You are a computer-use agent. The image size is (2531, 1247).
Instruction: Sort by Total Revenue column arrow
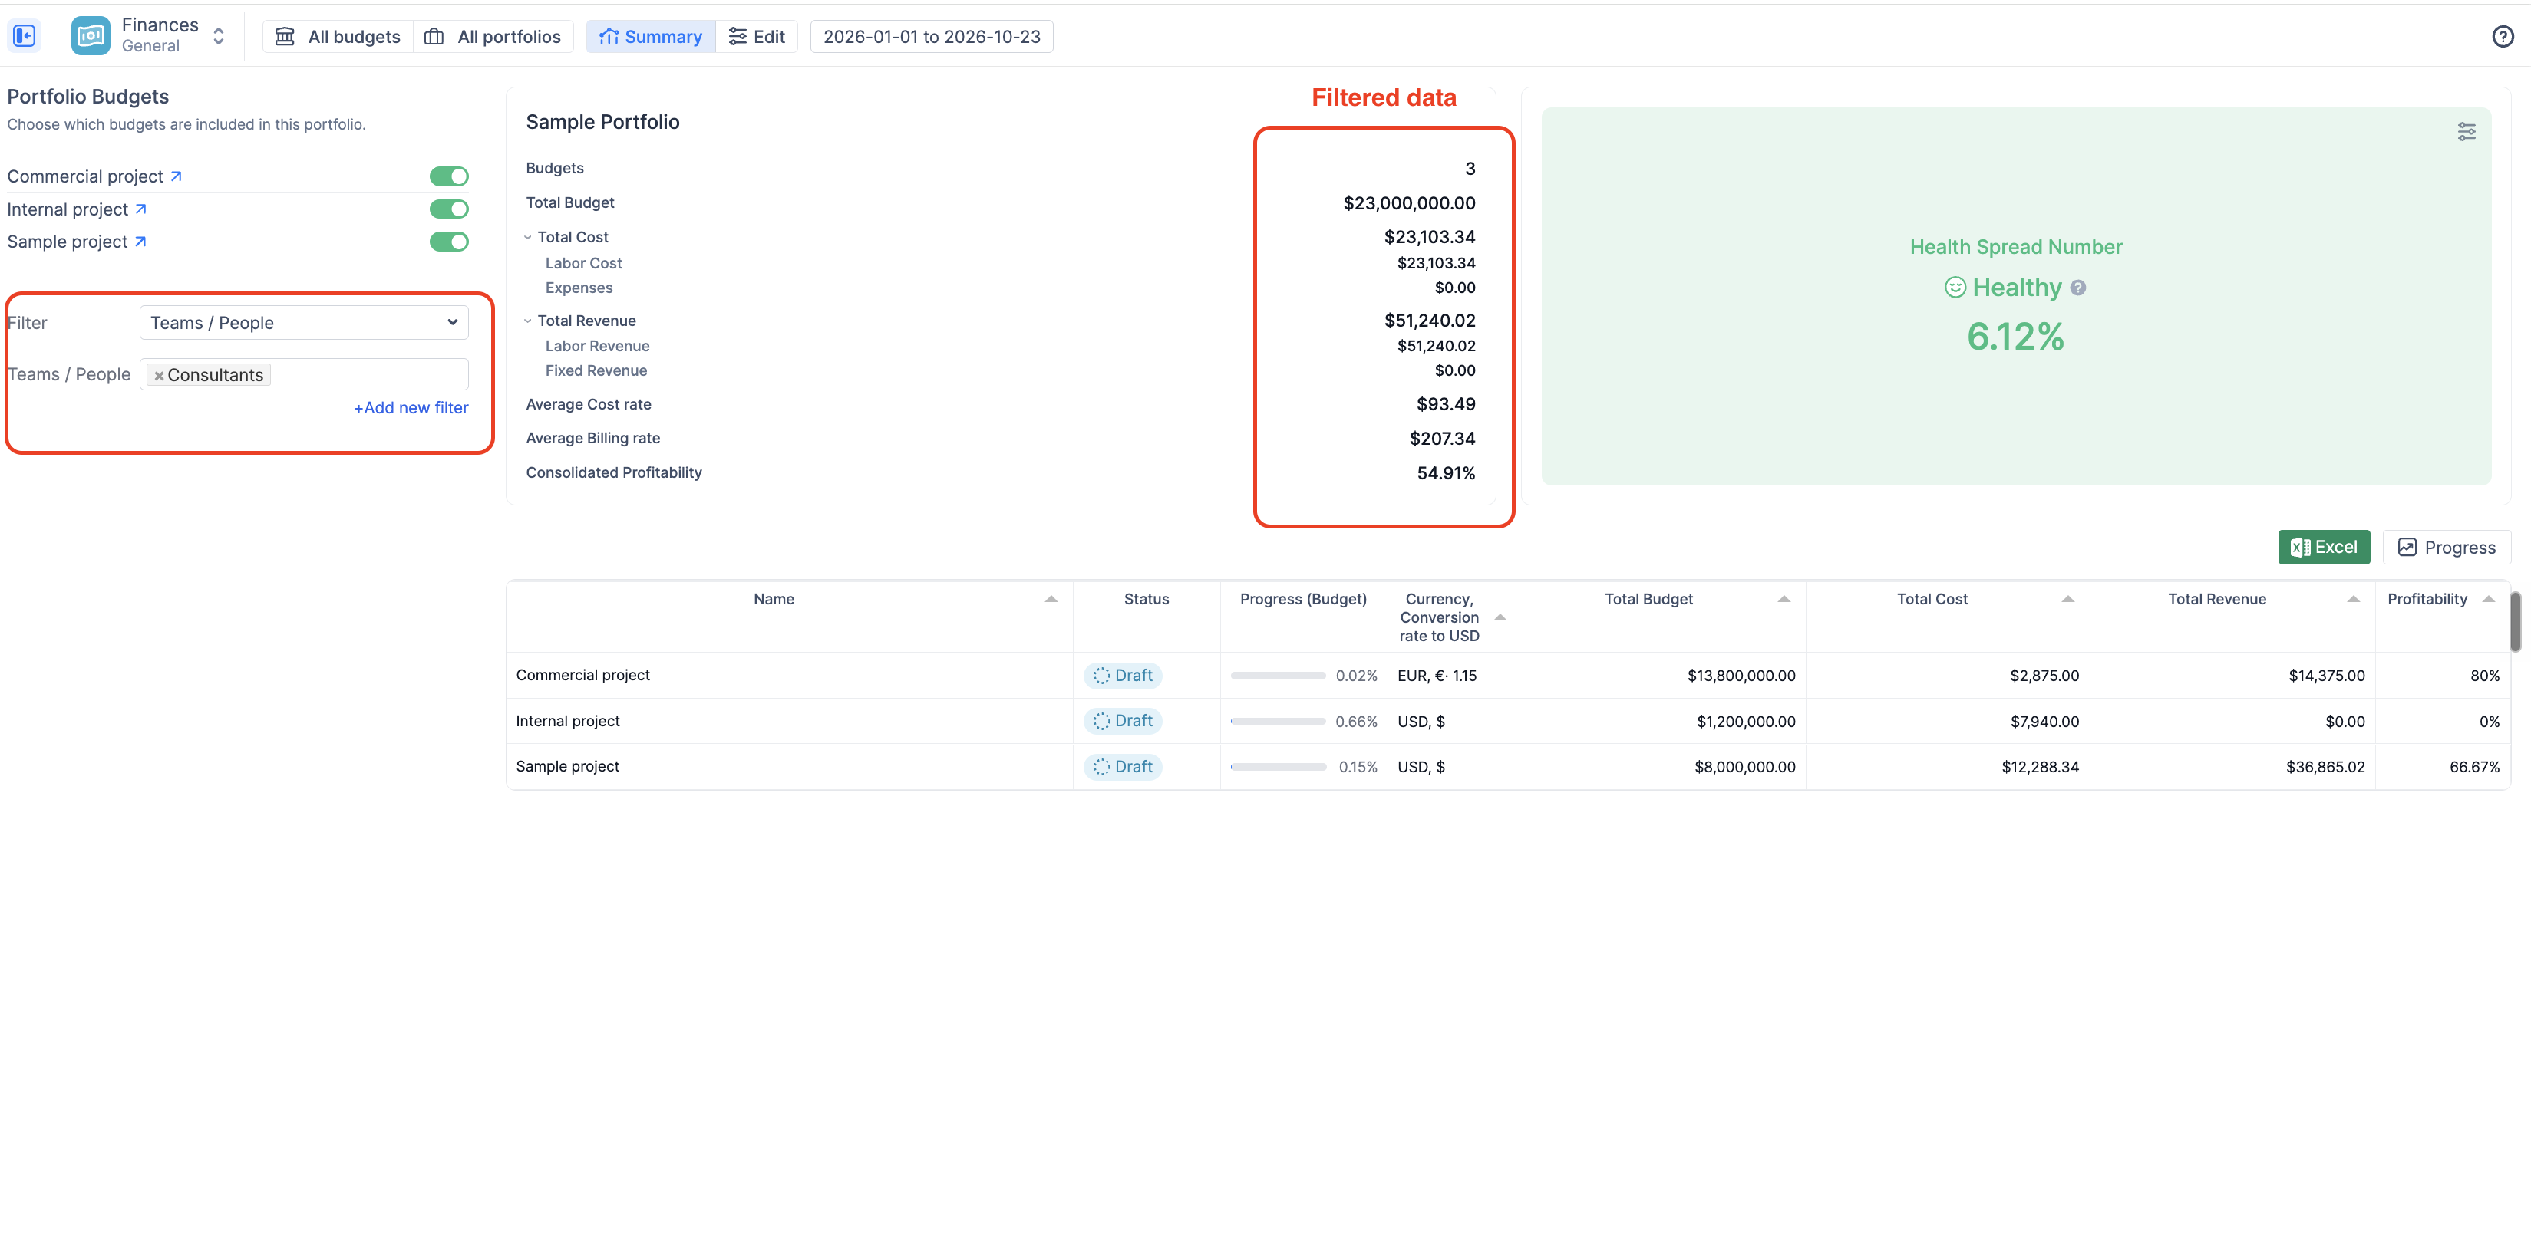coord(2353,599)
